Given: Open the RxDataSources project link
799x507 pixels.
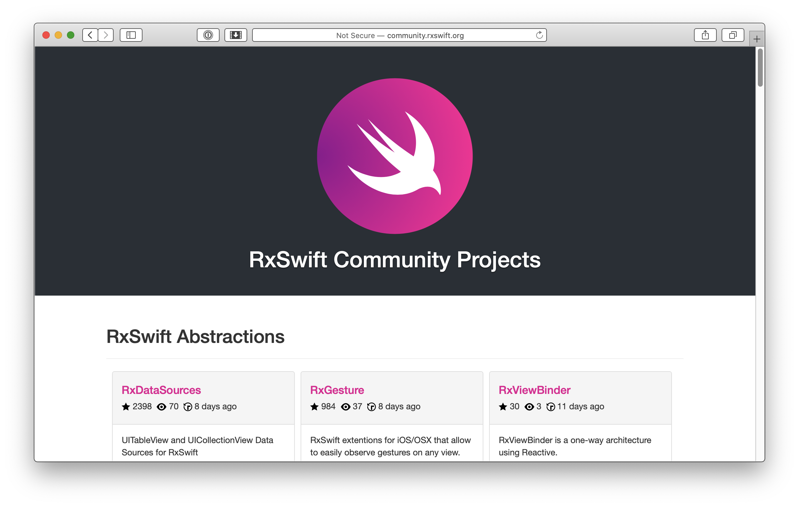Looking at the screenshot, I should click(161, 390).
